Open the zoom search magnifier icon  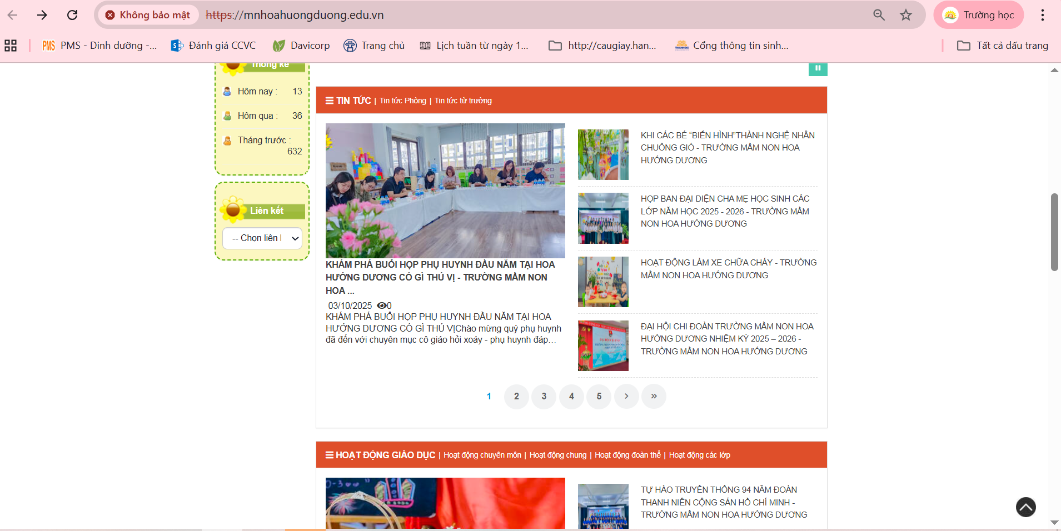[x=879, y=15]
